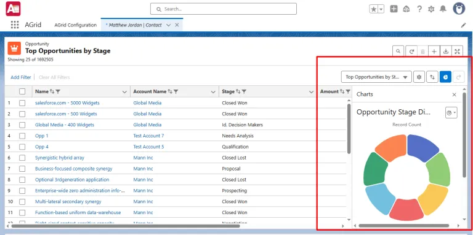Toggle the select-all header checkbox
The image size is (473, 235).
tap(22, 91)
